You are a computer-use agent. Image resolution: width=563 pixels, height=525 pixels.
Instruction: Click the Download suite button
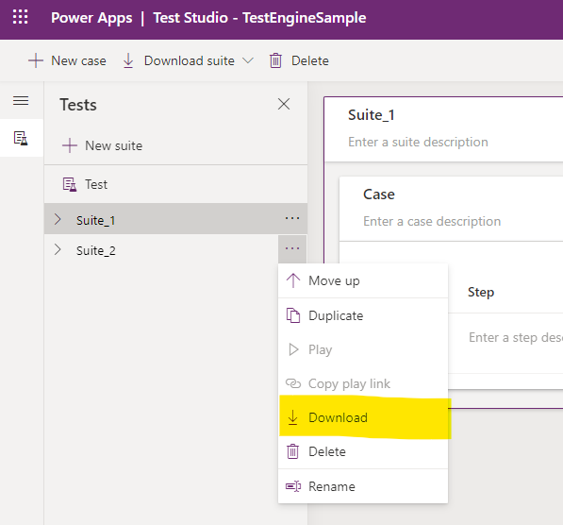click(179, 60)
